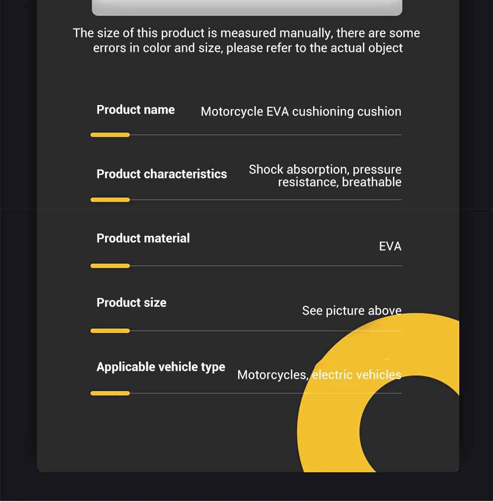
Task: Click the gray rounded panel at the top
Action: click(x=247, y=7)
